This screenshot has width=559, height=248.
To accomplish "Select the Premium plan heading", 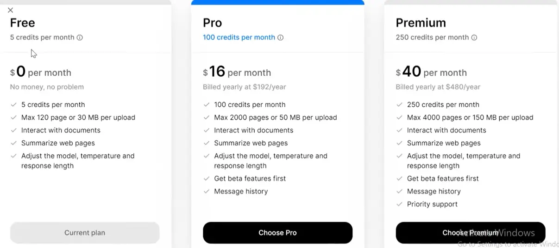I will click(421, 23).
